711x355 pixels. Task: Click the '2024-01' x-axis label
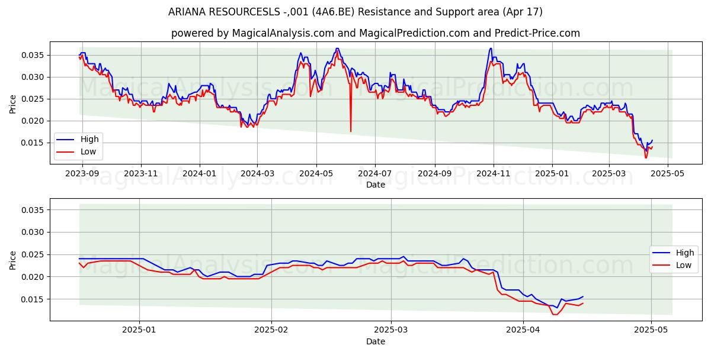point(200,173)
